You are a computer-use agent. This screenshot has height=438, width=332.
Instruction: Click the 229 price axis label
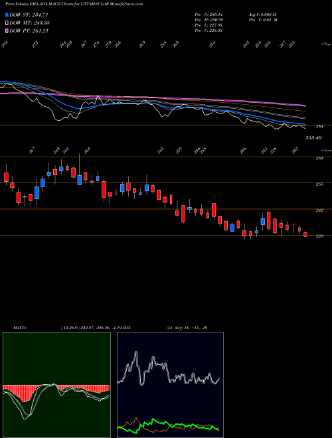319,236
